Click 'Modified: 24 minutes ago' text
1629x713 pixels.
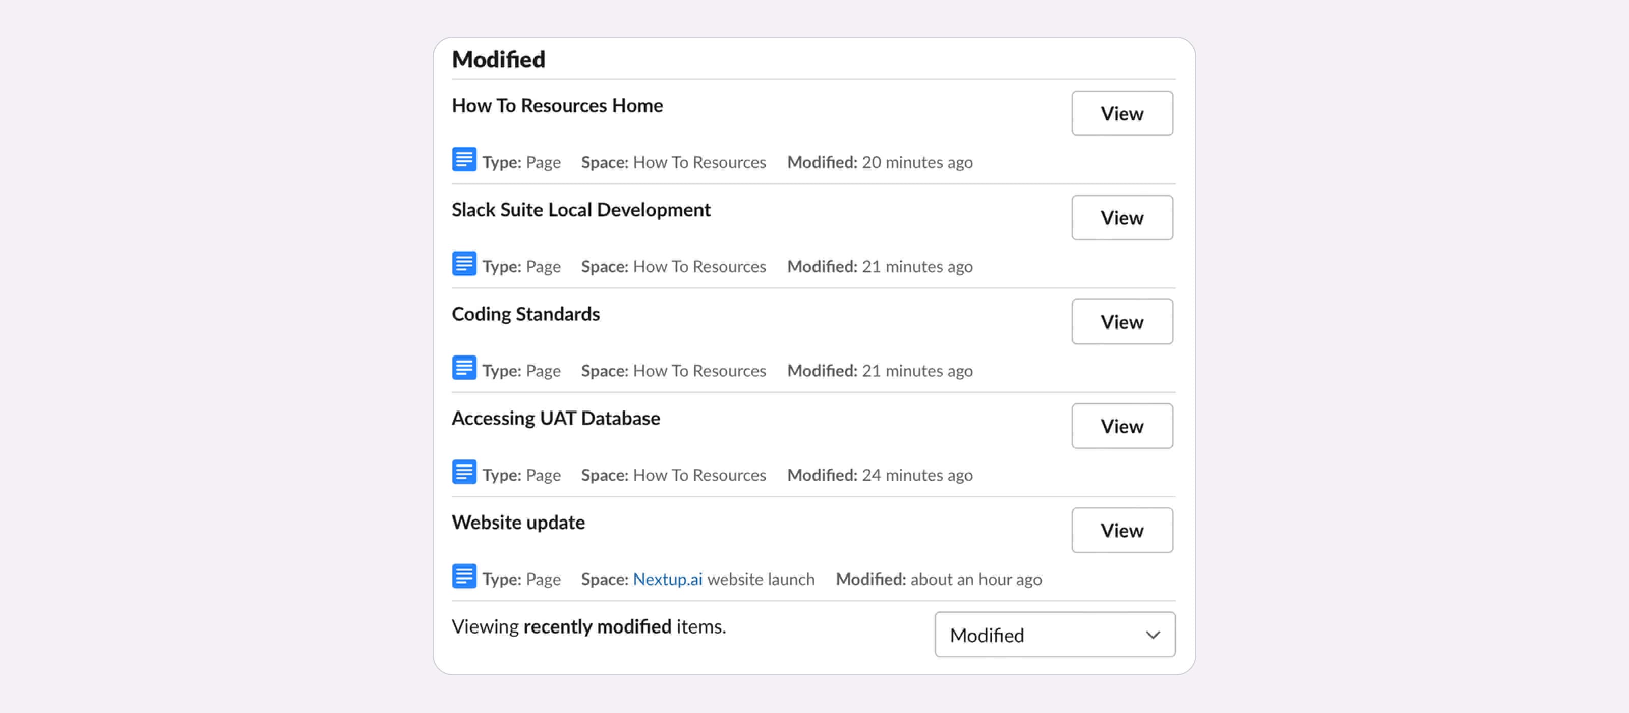pos(880,475)
